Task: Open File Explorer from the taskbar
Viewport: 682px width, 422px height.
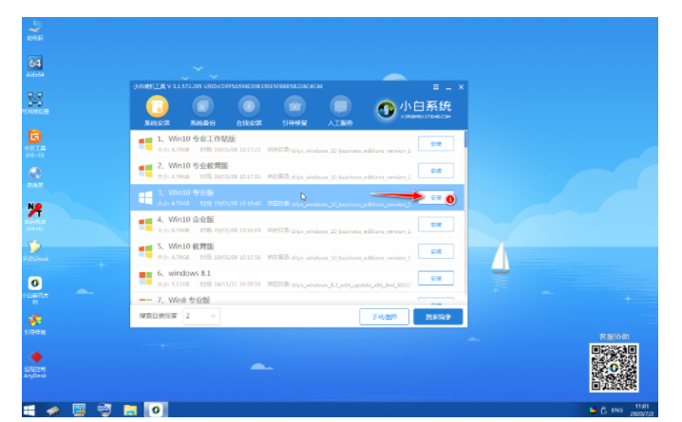Action: (130, 410)
